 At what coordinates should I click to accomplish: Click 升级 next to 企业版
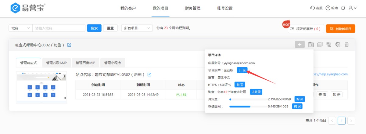coord(242,70)
